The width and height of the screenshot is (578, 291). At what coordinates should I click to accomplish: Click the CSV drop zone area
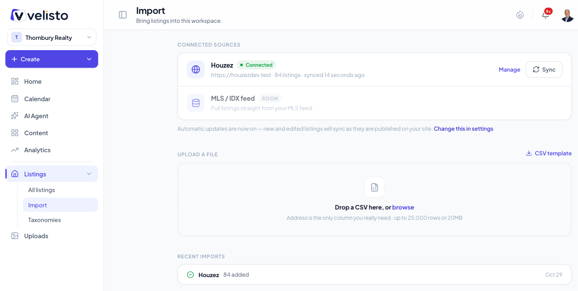click(x=375, y=199)
